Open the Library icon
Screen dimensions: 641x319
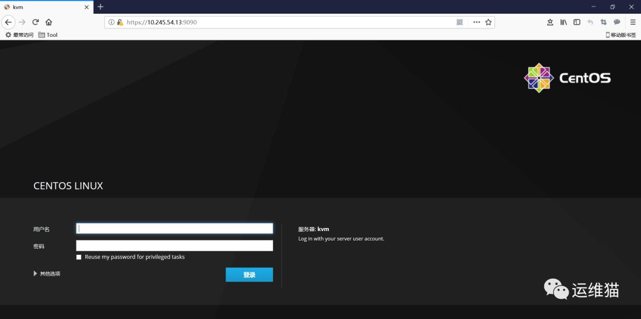[563, 22]
